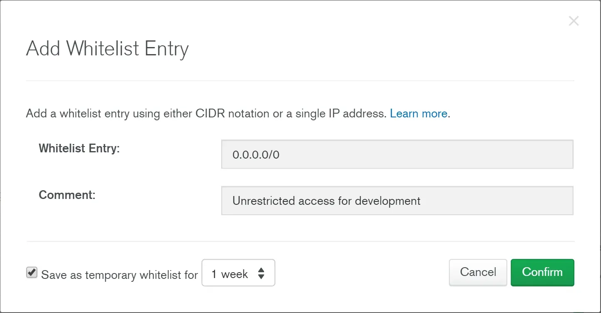Click the checkmark beside temporary whitelist option
Screen dimensions: 601x313
(32, 273)
